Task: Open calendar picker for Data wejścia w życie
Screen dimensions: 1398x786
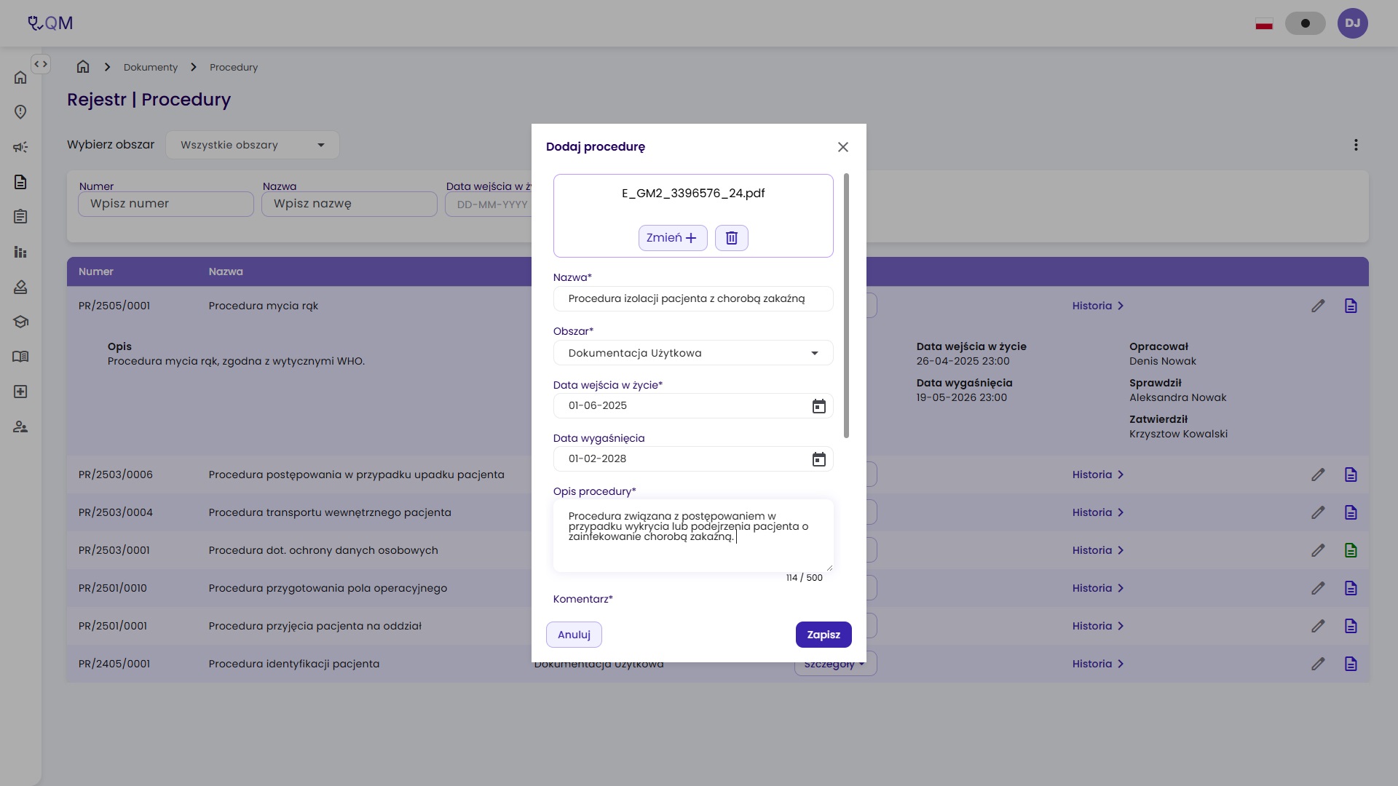Action: (x=819, y=406)
